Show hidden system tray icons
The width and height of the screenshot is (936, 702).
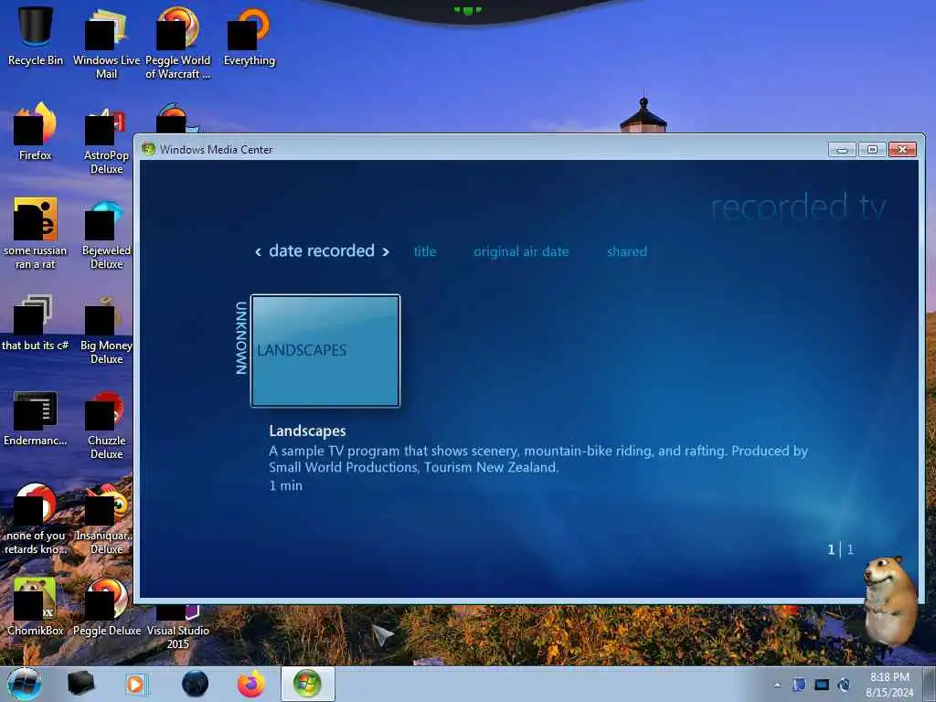[777, 686]
